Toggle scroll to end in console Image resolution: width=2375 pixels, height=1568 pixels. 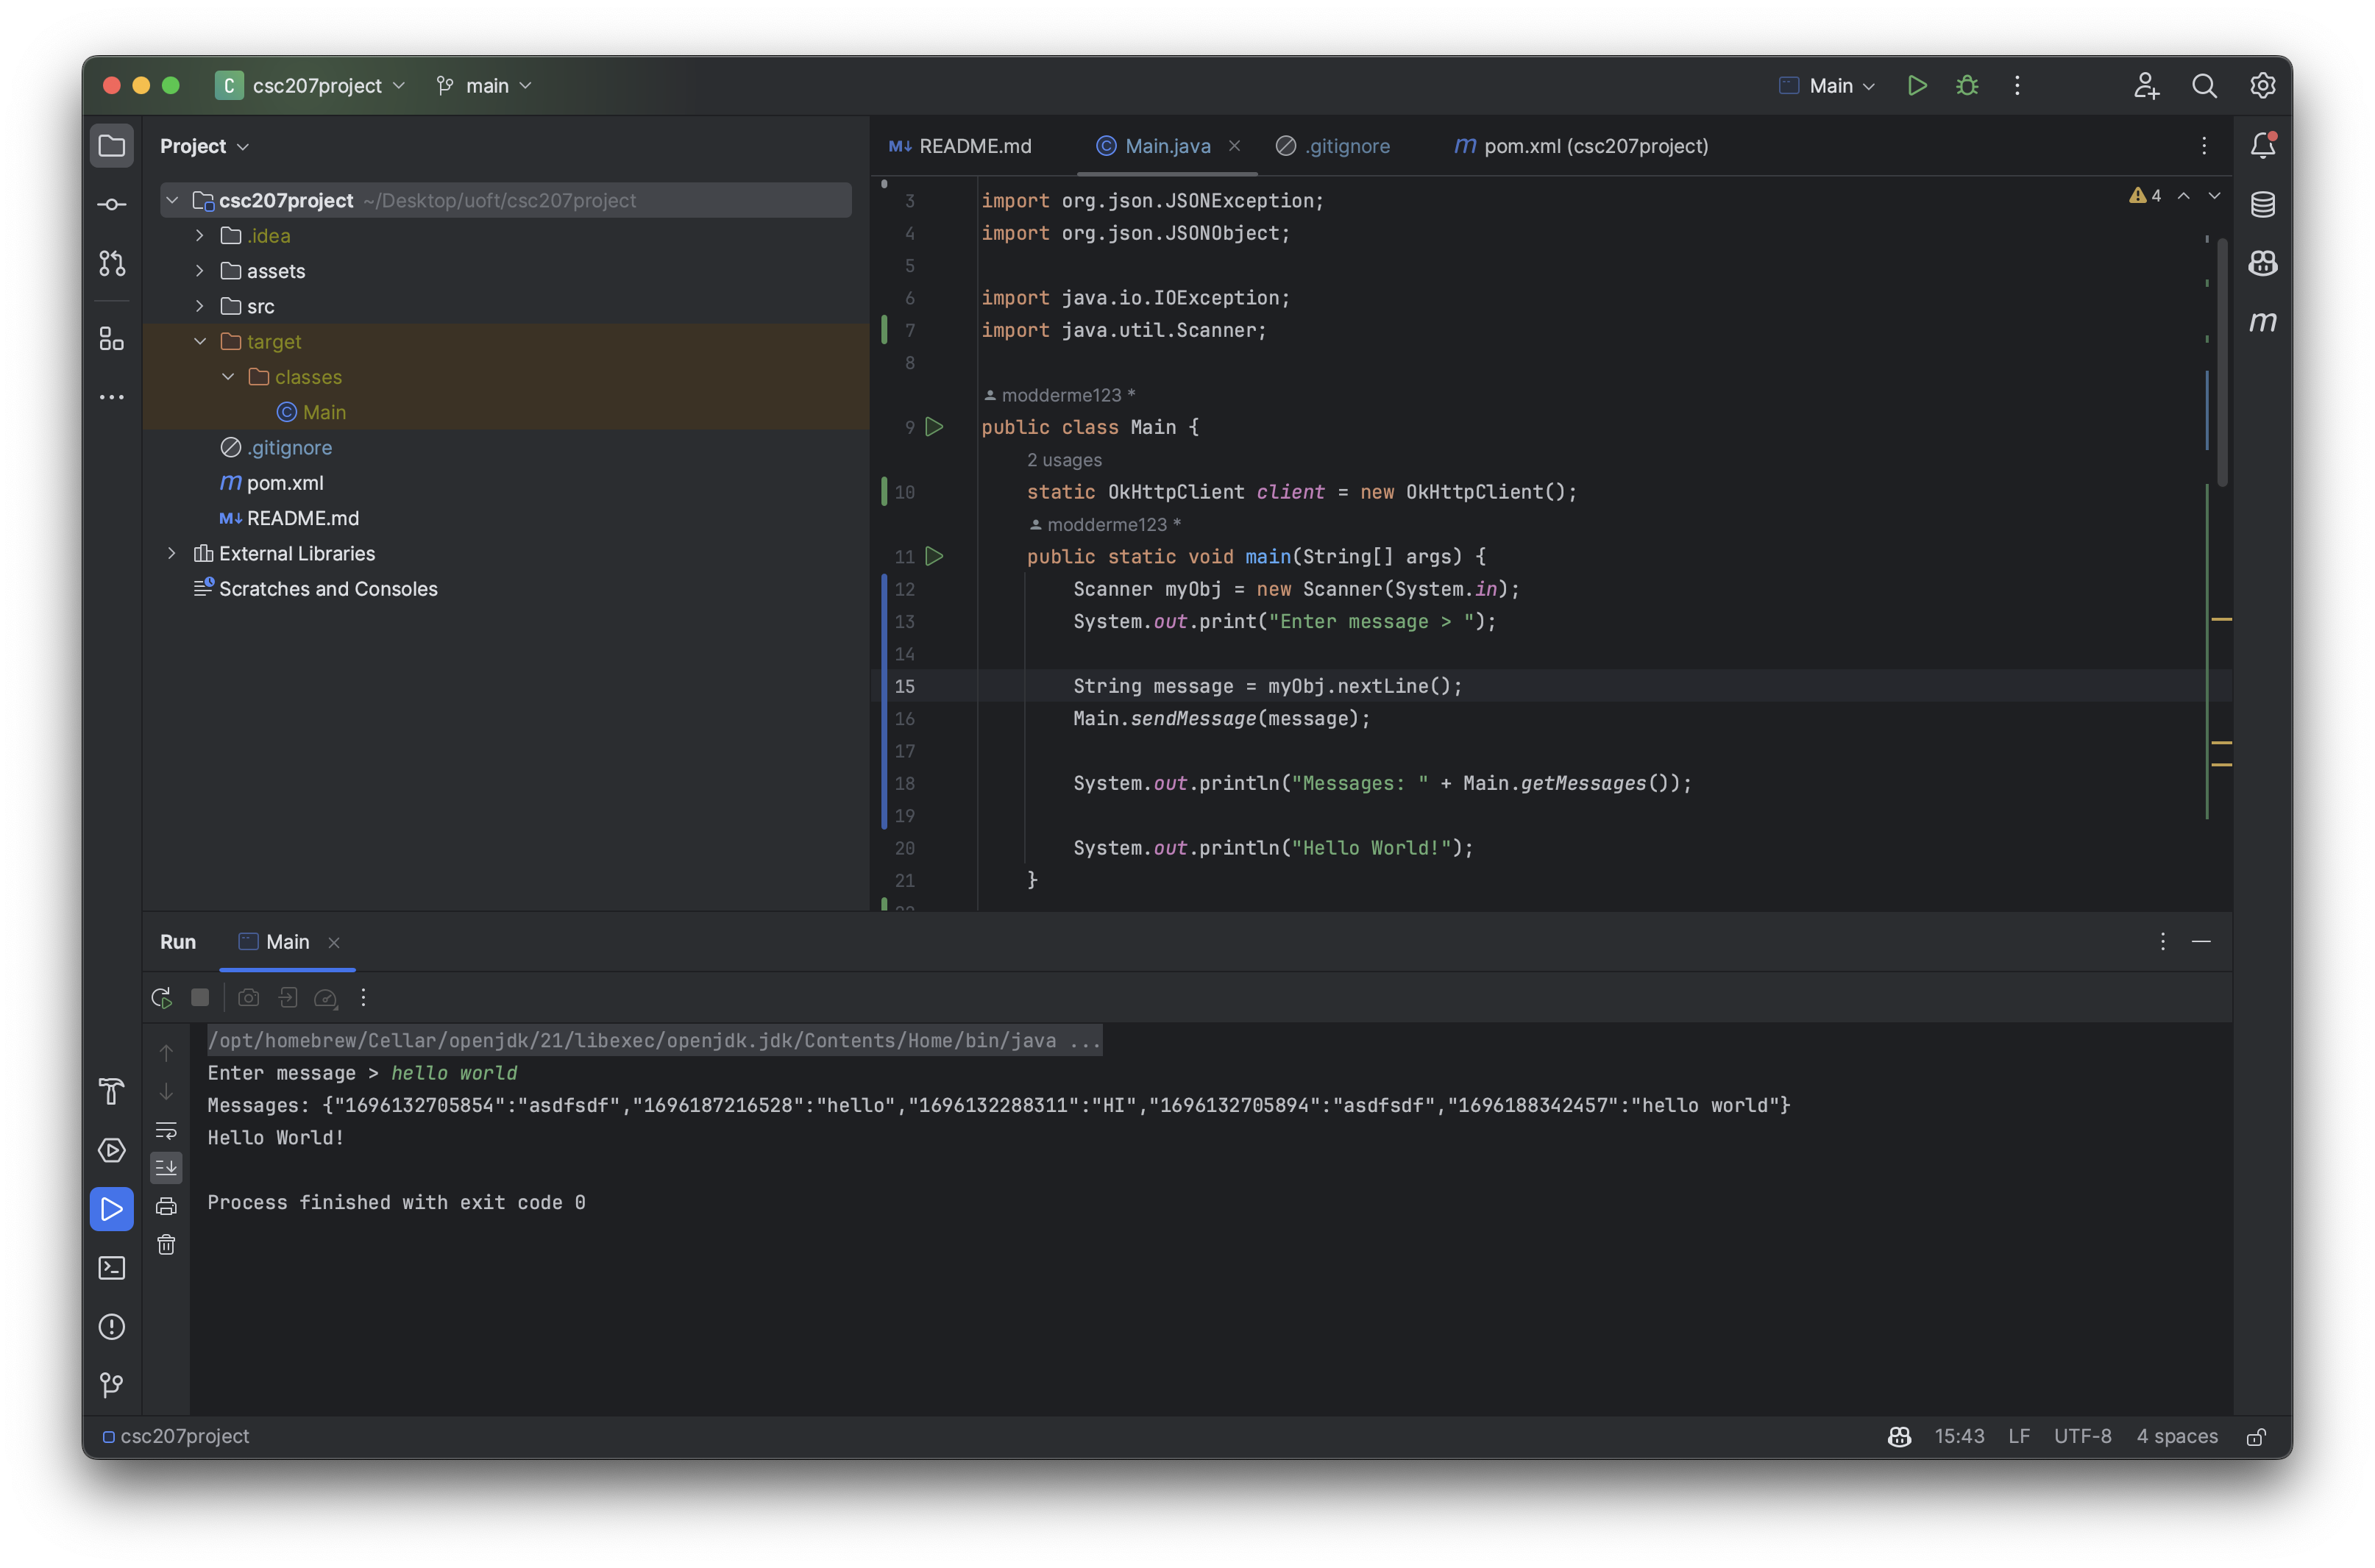click(x=166, y=1167)
